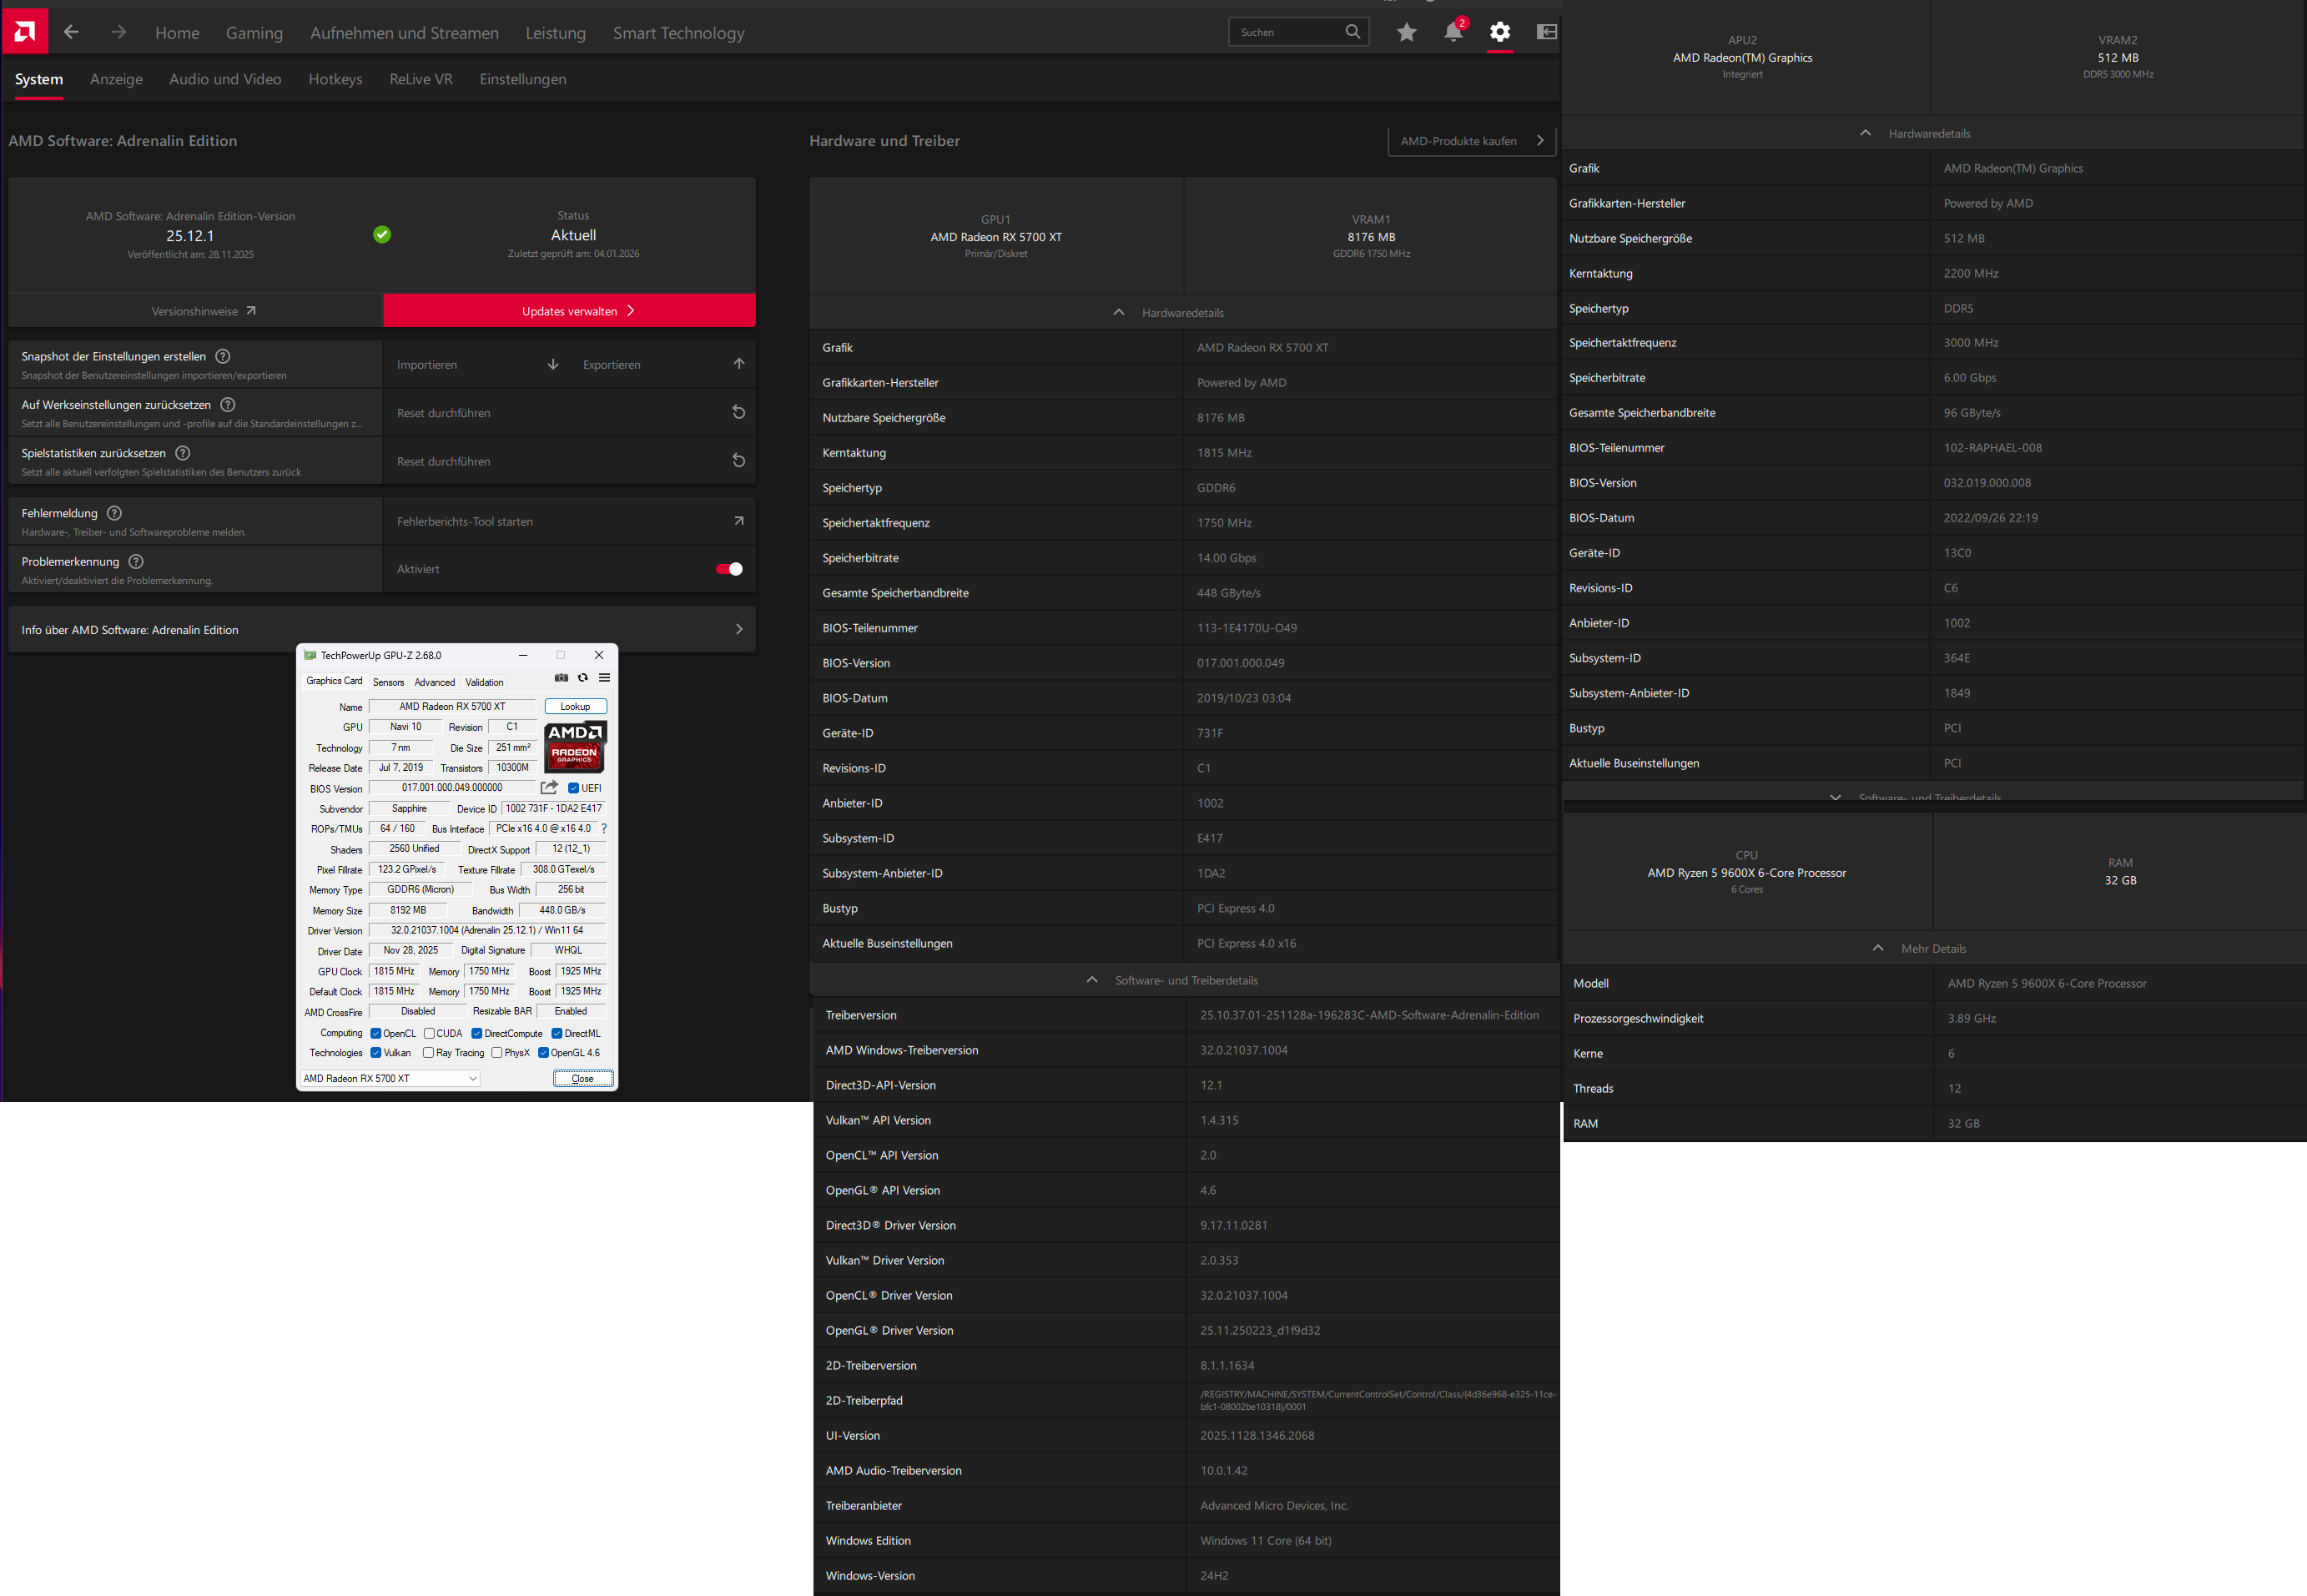Viewport: 2307px width, 1596px height.
Task: Click the help icon beside Auf Werkseinstellungen zurücksetzen
Action: [x=228, y=405]
